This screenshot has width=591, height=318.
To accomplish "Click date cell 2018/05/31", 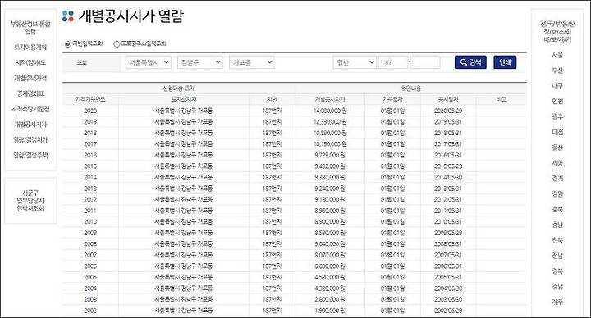I will coord(448,134).
